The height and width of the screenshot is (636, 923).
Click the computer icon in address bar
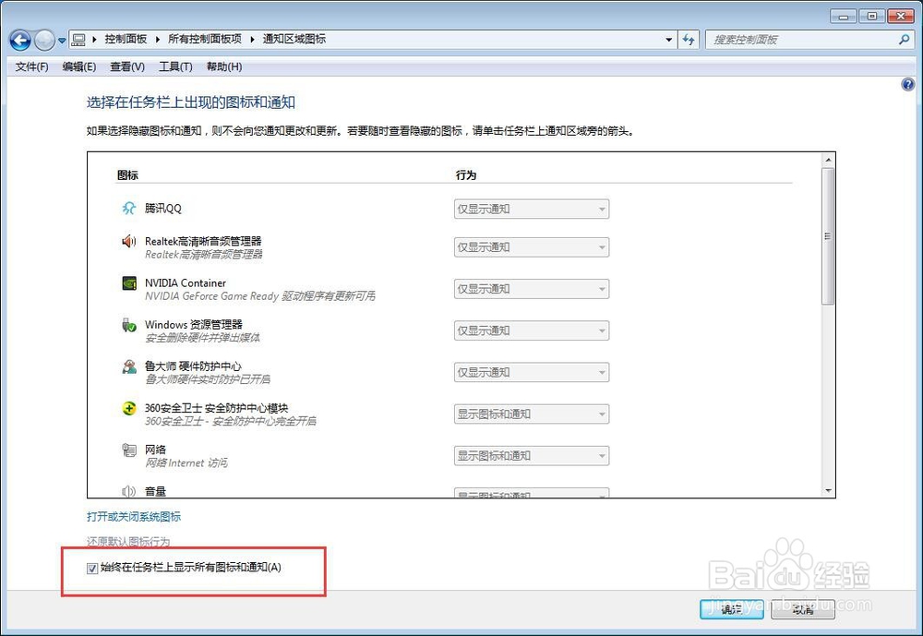pyautogui.click(x=78, y=40)
